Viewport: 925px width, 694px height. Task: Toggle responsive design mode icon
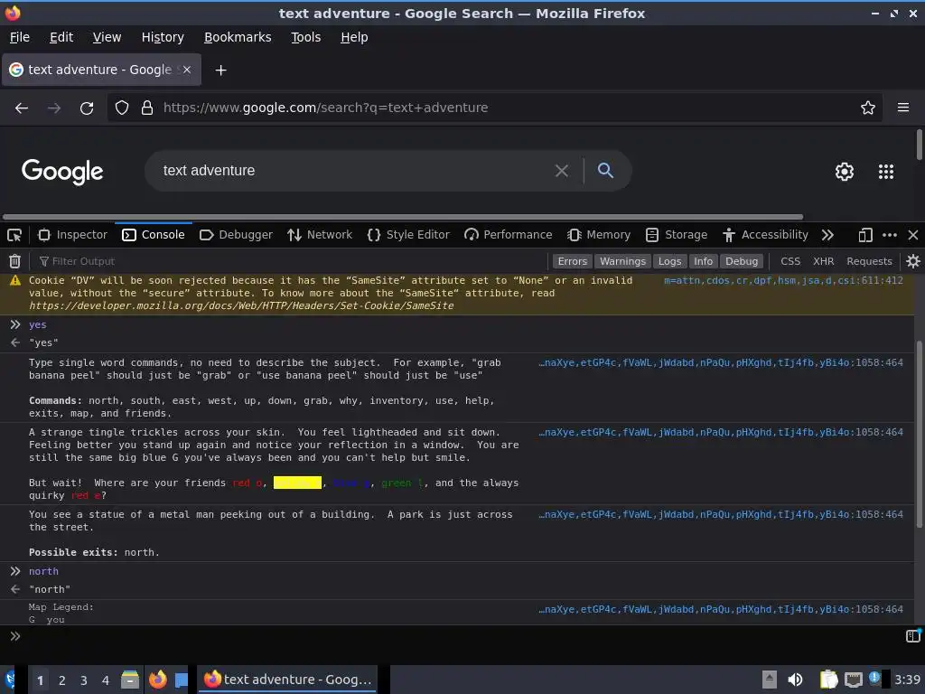tap(864, 235)
